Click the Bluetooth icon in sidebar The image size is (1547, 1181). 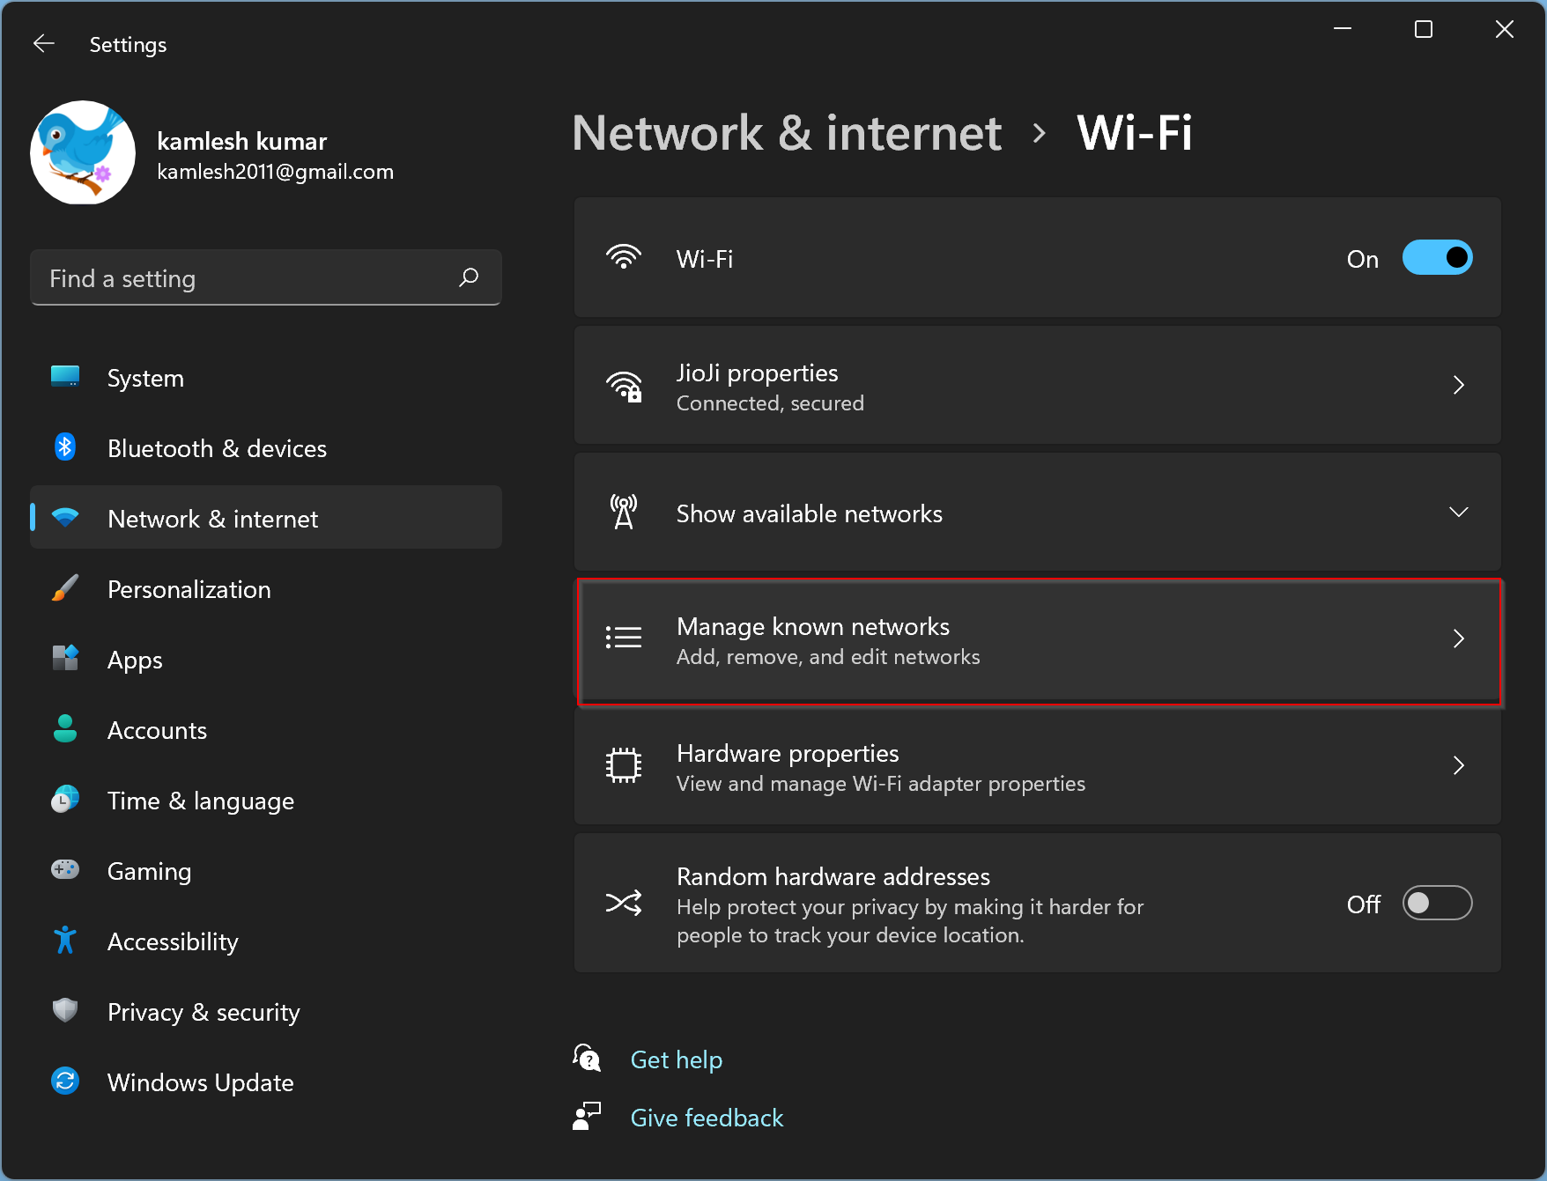65,447
